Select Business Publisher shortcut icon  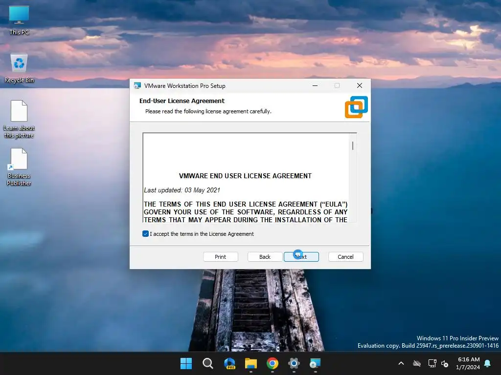click(x=19, y=167)
